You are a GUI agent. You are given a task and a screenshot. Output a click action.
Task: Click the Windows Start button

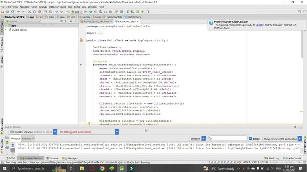click(x=4, y=168)
